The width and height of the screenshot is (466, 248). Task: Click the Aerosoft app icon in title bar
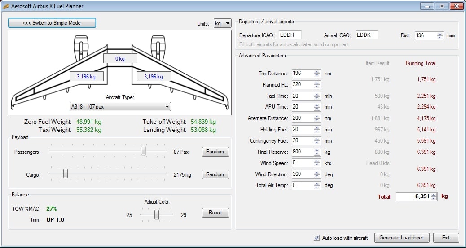6,6
